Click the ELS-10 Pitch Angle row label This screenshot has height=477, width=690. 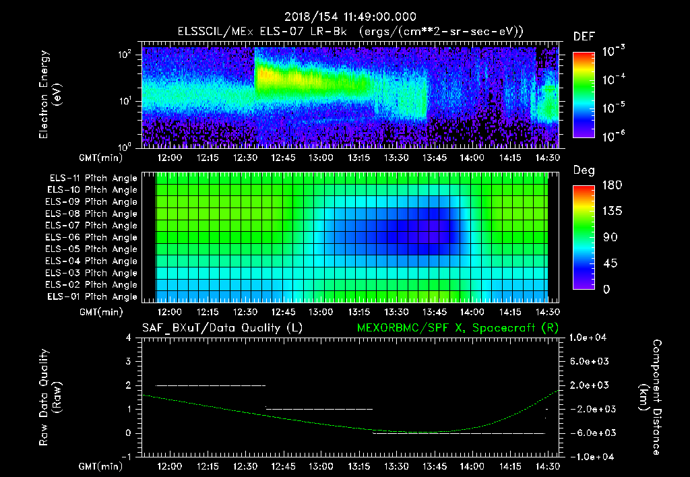pyautogui.click(x=92, y=190)
